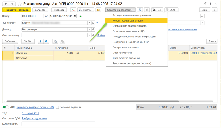This screenshot has height=128, width=221.
Task: Move table row down with blue arrow
Action: (x=46, y=41)
